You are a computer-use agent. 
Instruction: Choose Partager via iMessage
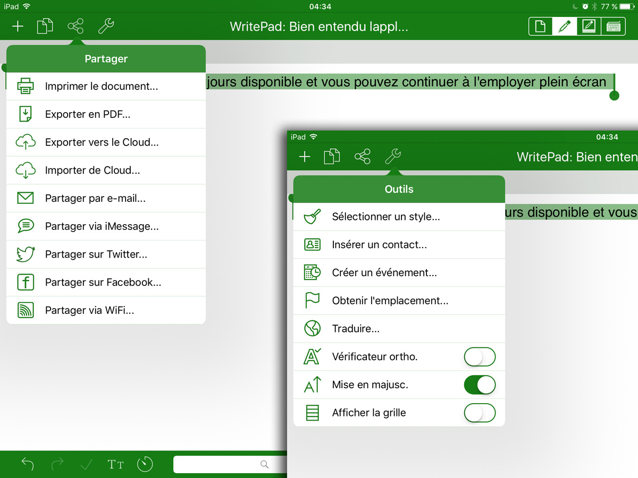pos(106,226)
